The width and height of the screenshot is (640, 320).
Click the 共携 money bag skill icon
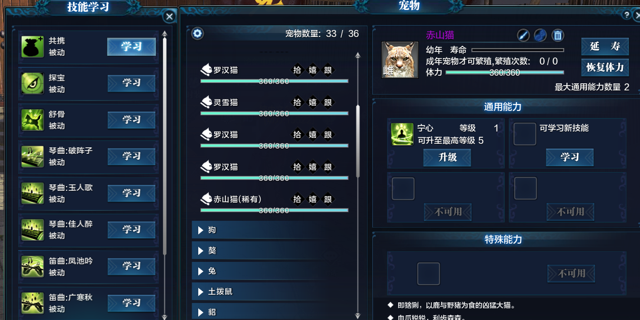pyautogui.click(x=32, y=46)
